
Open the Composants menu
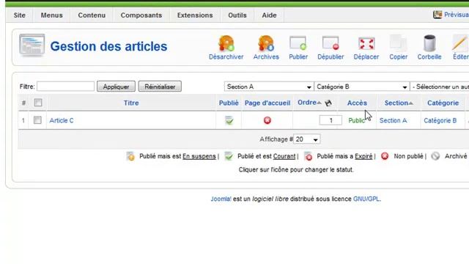coord(141,15)
